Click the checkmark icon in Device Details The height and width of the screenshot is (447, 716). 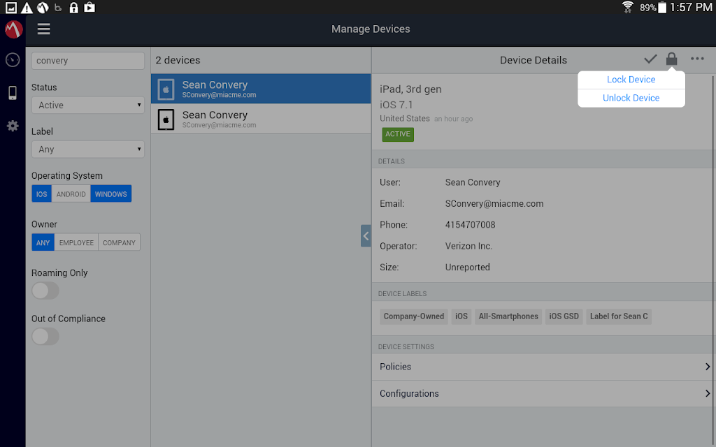coord(650,59)
